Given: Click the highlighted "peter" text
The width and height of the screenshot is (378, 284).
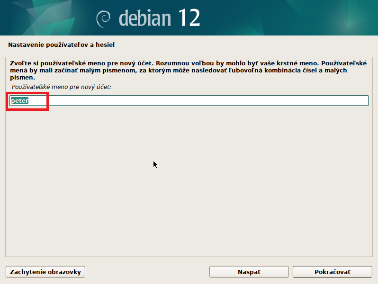Looking at the screenshot, I should pos(20,101).
